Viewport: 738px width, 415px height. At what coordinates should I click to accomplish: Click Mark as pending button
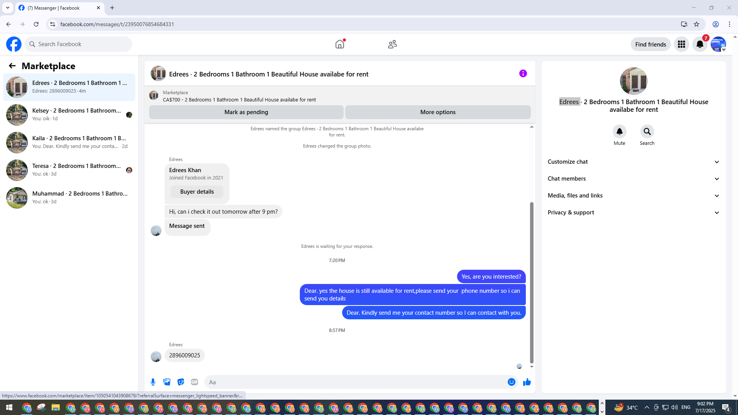coord(246,112)
